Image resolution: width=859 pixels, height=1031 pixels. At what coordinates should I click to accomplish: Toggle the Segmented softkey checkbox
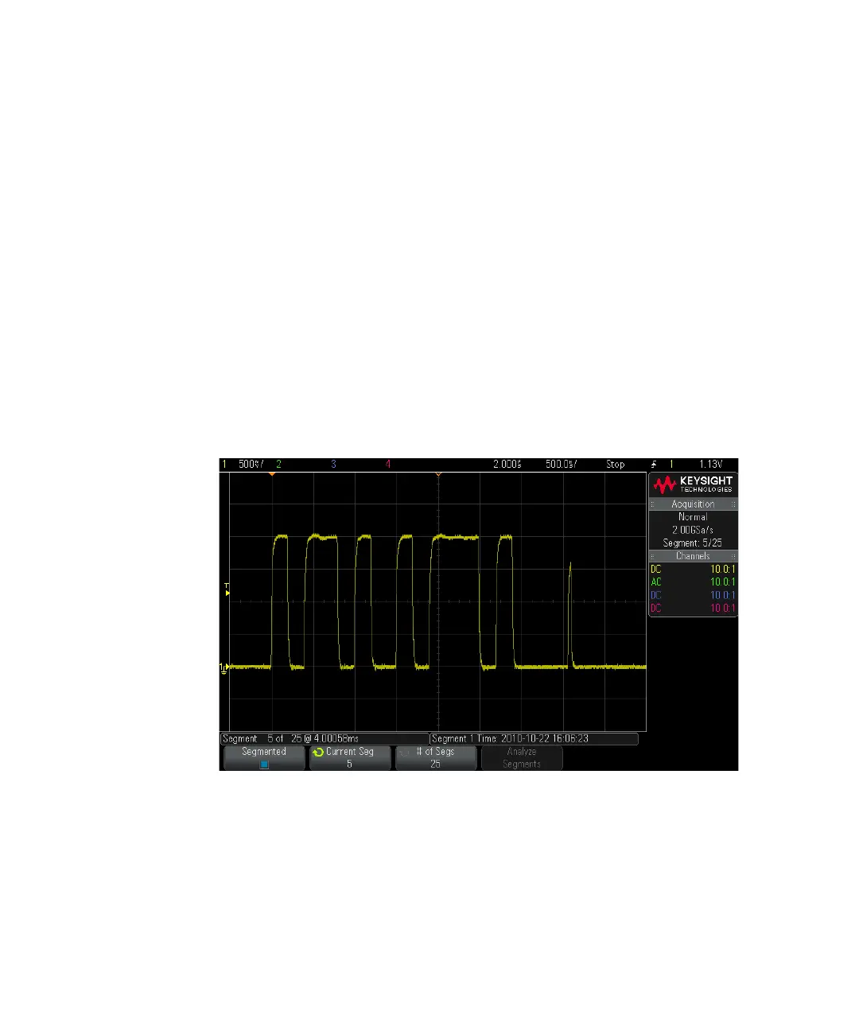coord(264,764)
